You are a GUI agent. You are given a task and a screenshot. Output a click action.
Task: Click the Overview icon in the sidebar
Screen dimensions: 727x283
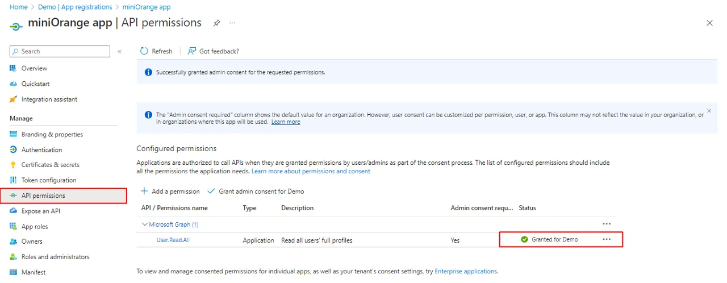[x=14, y=68]
